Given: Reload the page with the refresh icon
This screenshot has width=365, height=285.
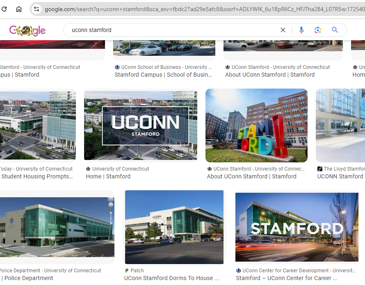Looking at the screenshot, I should [4, 9].
